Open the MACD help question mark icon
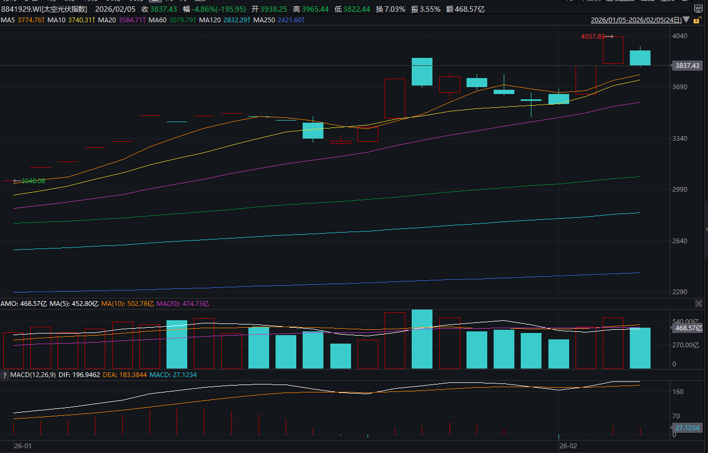The width and height of the screenshot is (708, 453). click(5, 375)
